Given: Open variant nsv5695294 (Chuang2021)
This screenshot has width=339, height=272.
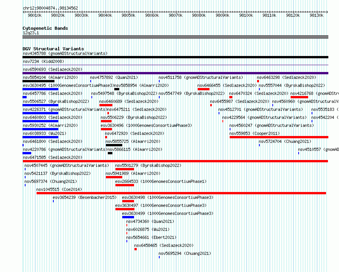Looking at the screenshot, I should click(185, 253).
